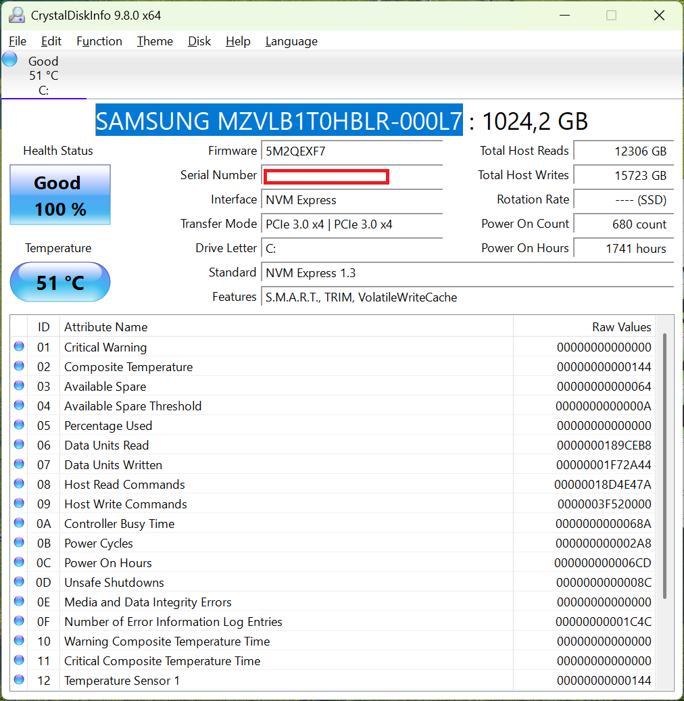684x701 pixels.
Task: Click the Serial Number field
Action: pos(352,176)
